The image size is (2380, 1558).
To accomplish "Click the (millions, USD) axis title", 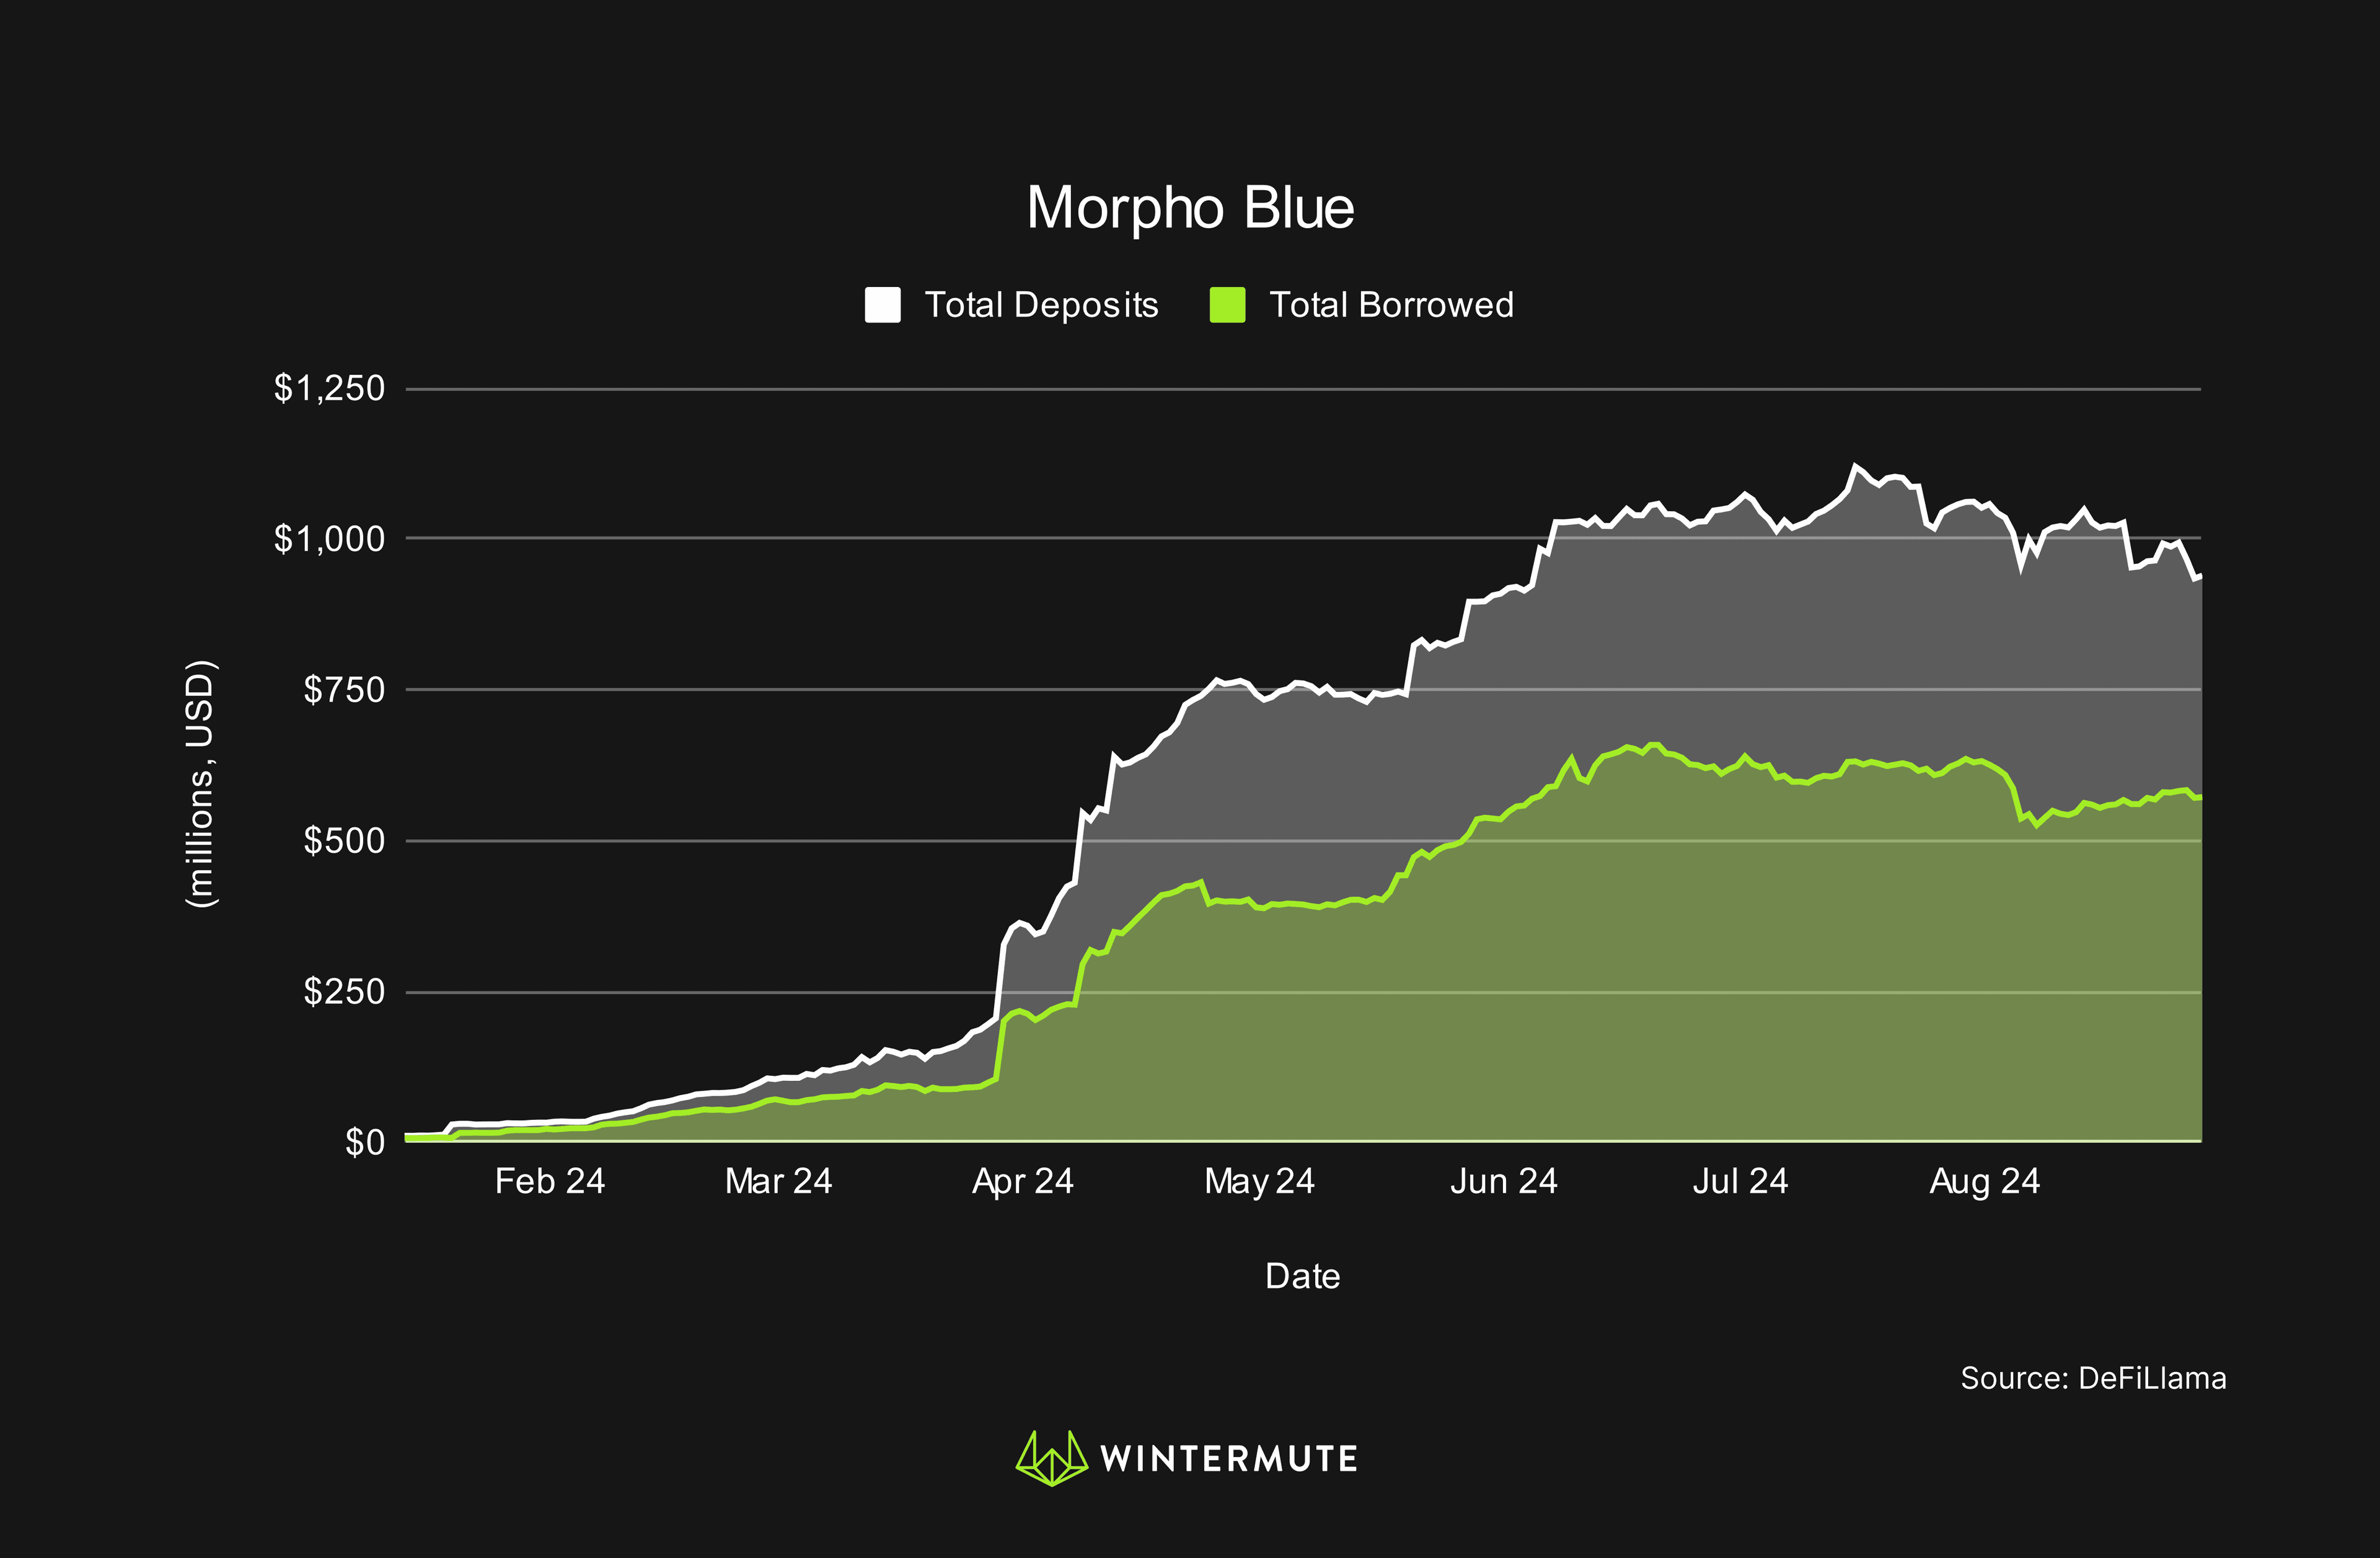I will click(x=201, y=784).
